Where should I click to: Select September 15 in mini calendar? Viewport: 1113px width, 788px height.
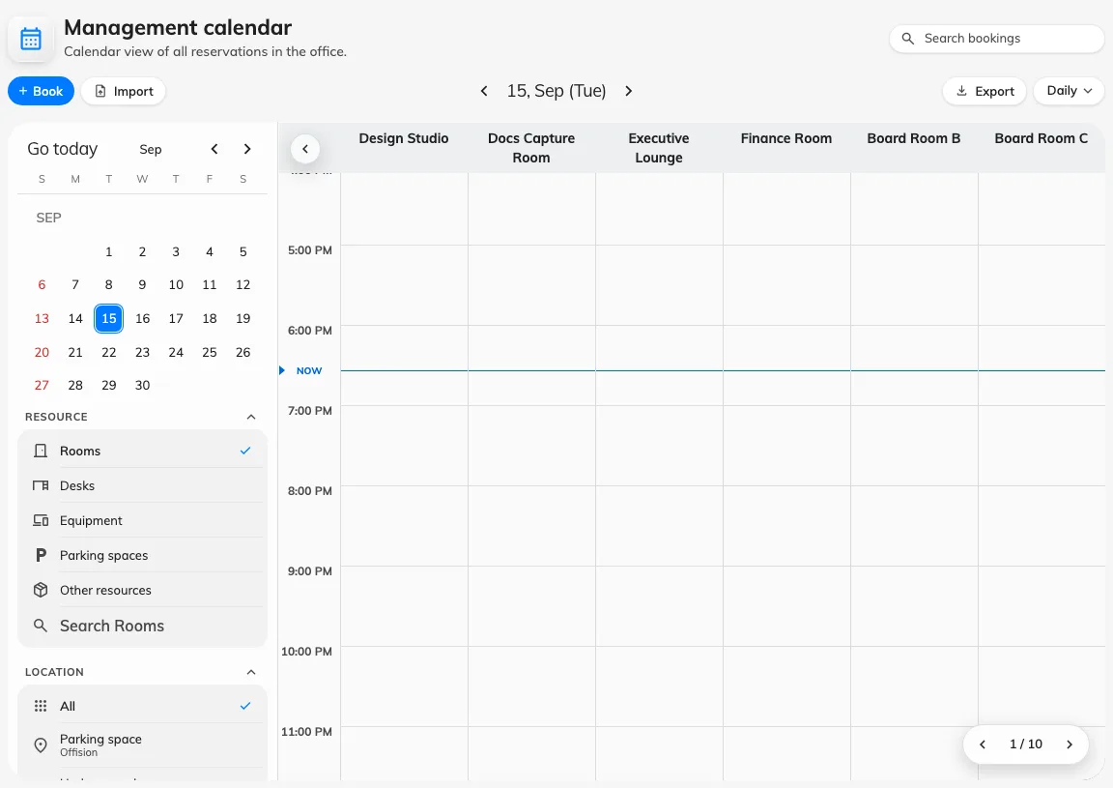coord(108,318)
